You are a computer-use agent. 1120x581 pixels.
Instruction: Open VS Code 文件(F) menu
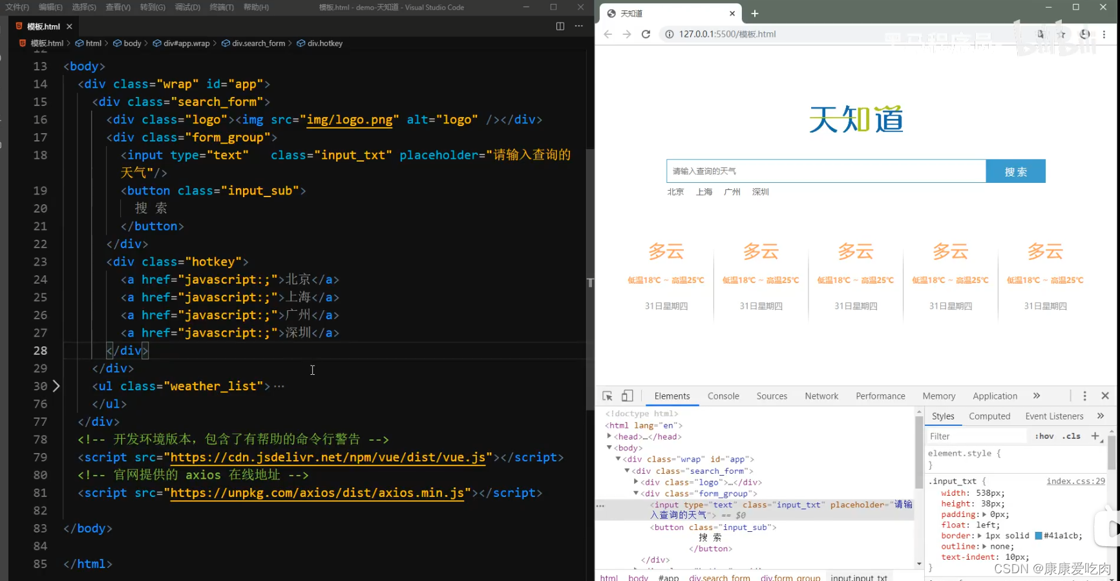(17, 7)
